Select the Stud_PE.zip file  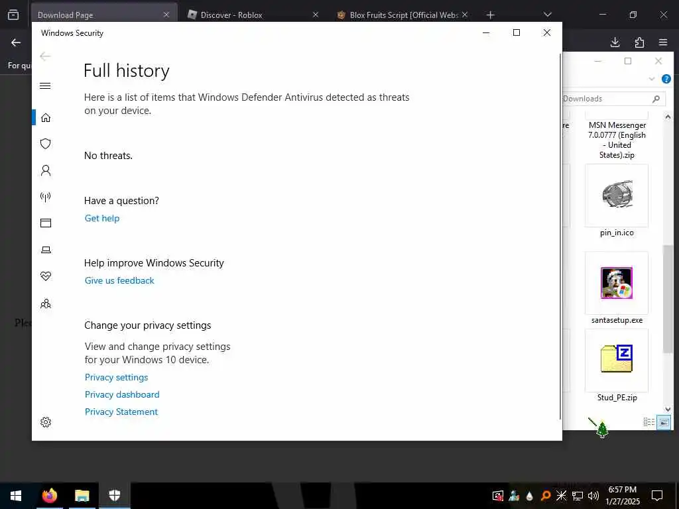617,366
